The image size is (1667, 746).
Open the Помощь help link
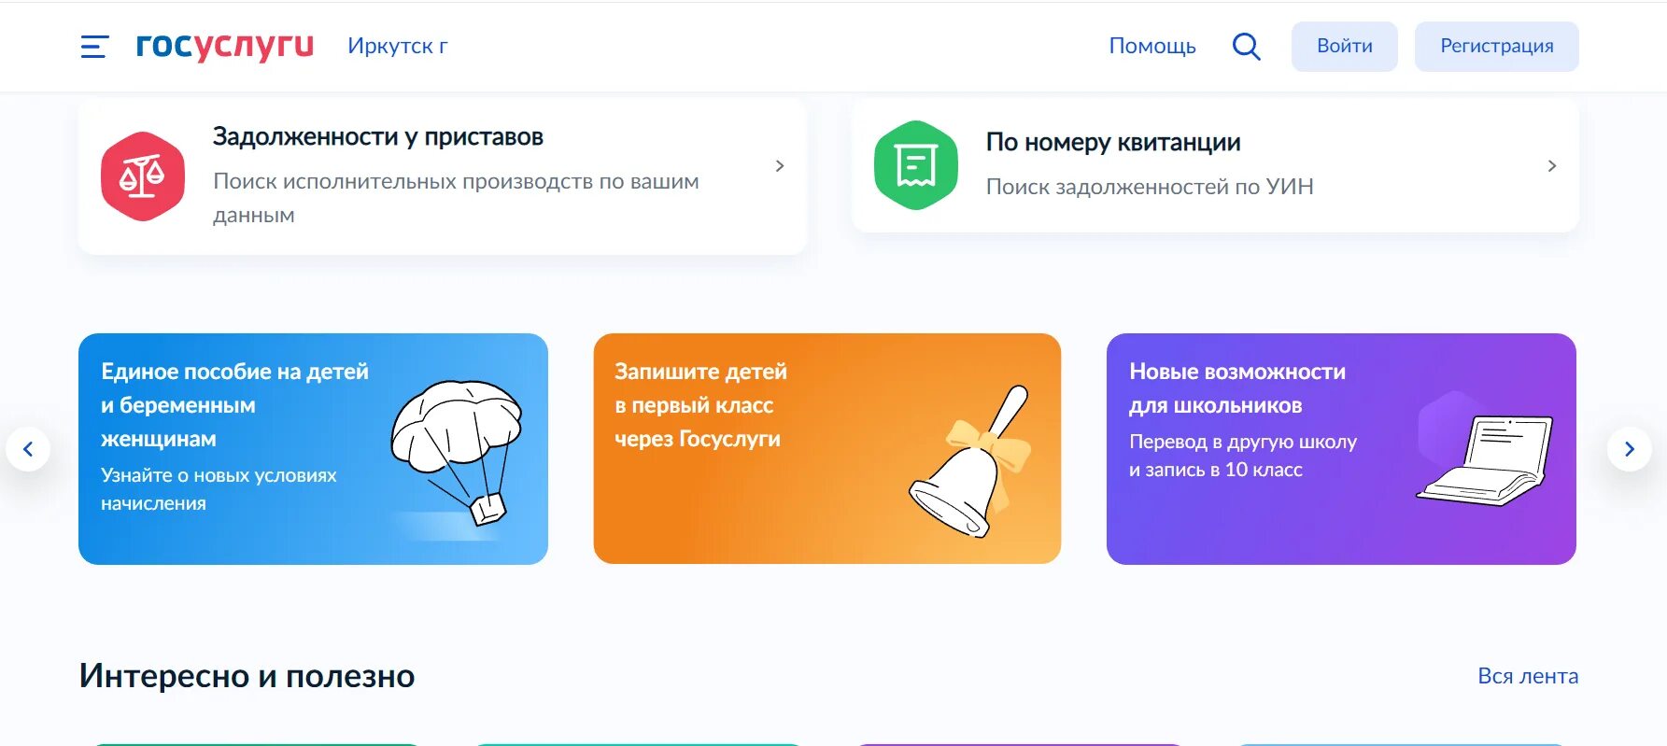[1152, 46]
